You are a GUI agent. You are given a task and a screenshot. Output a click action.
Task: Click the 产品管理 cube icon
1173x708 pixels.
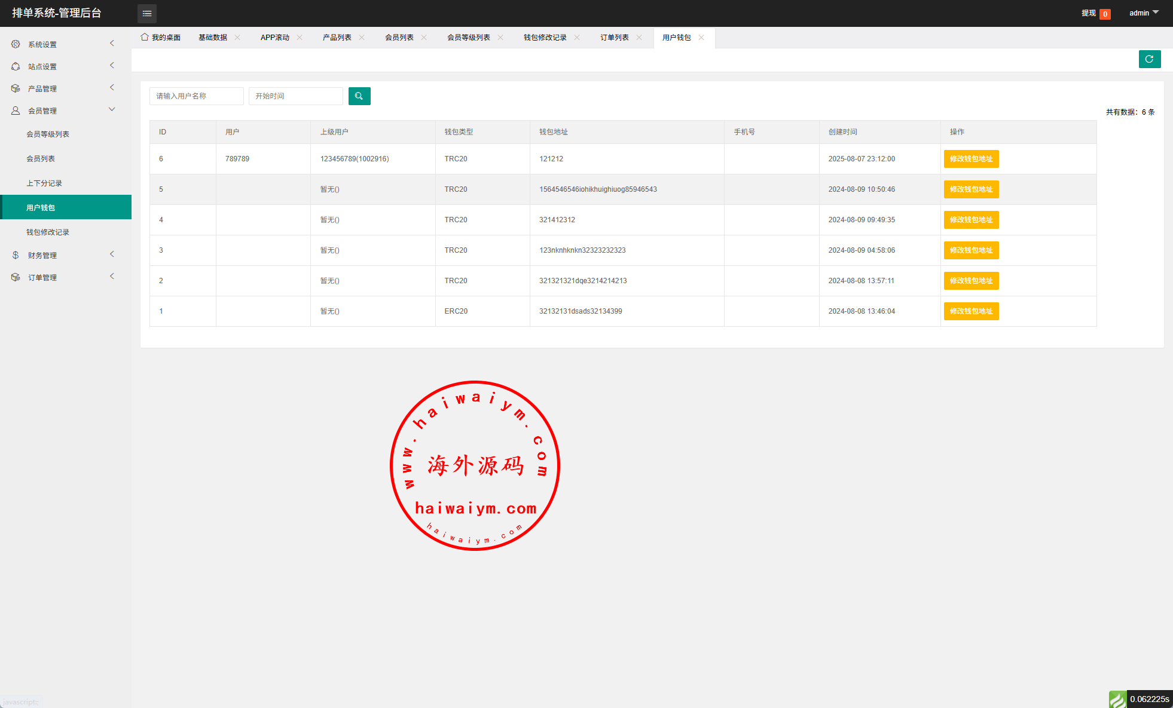pos(16,88)
